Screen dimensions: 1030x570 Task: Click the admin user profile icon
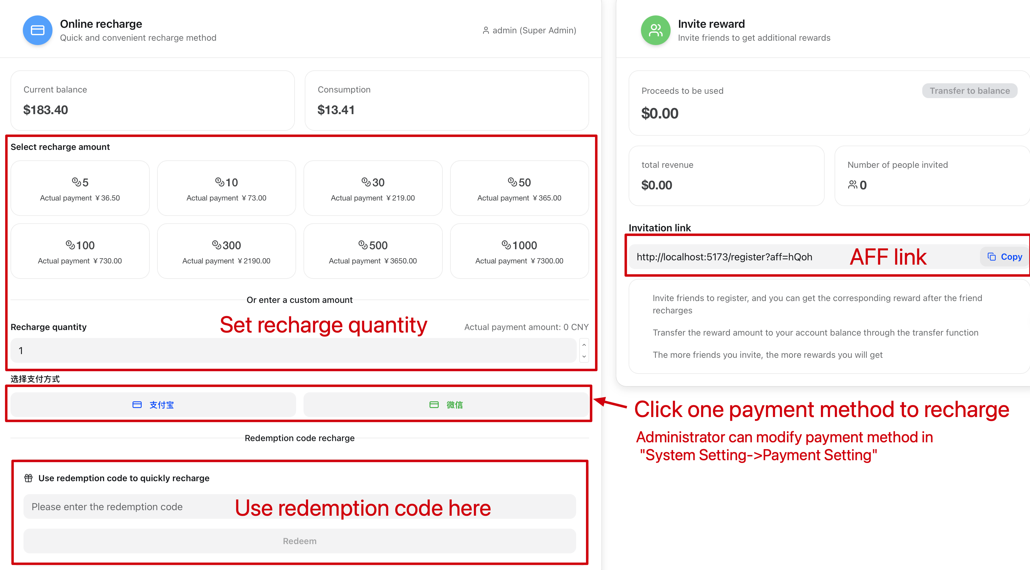485,30
